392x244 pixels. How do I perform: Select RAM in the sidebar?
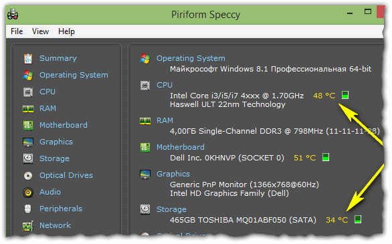47,108
